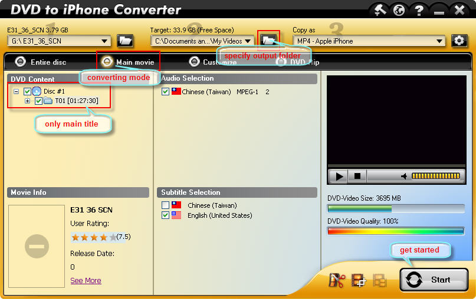The image size is (476, 299).
Task: Click the Movie Info panel header
Action: (x=78, y=192)
